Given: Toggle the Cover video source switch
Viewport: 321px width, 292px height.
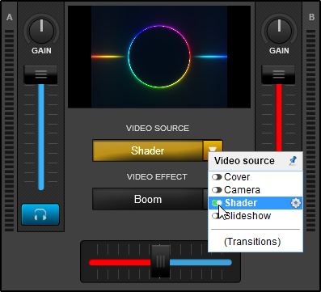Looking at the screenshot, I should [x=217, y=177].
